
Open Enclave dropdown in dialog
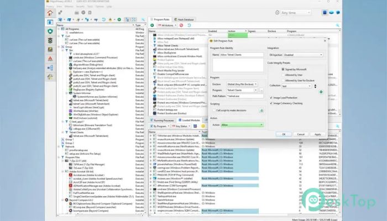coord(242,84)
